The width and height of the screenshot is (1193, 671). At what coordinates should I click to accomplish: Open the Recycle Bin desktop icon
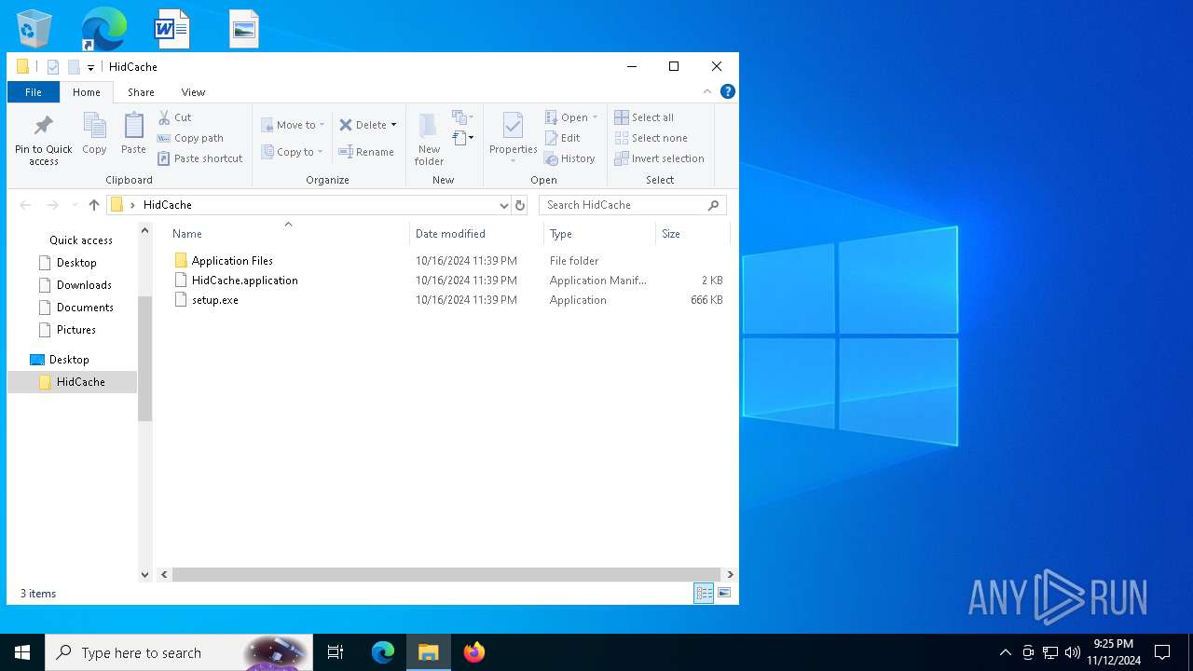tap(34, 29)
